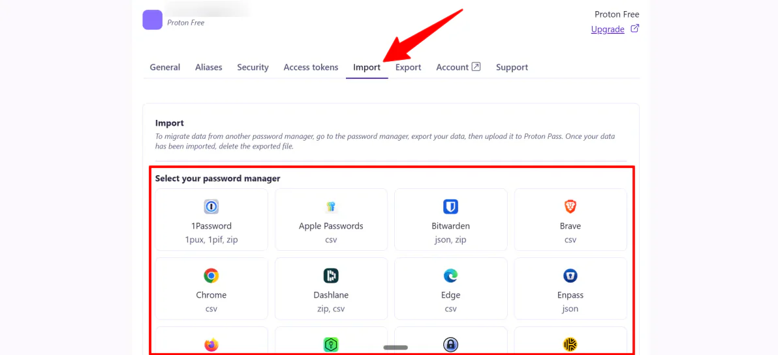Screen dimensions: 778x355
Task: Select the Chrome csv import card
Action: pos(211,289)
